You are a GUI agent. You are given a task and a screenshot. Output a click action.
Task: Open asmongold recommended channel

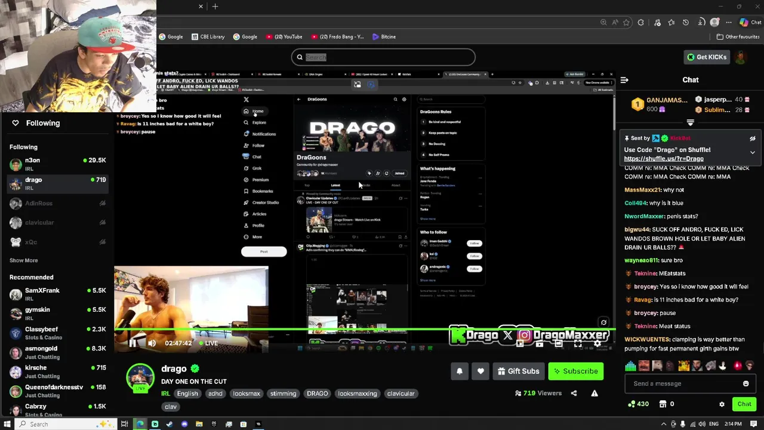[x=57, y=352]
